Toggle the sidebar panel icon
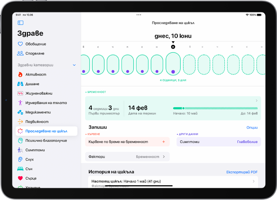The image size is (277, 200). point(21,23)
